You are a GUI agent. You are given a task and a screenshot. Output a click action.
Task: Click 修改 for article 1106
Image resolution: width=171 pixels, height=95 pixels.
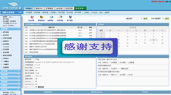coord(90,30)
